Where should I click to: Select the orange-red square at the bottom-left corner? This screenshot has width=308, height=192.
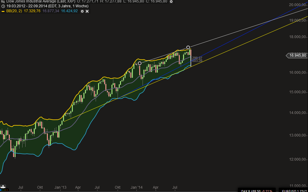pos(7,190)
